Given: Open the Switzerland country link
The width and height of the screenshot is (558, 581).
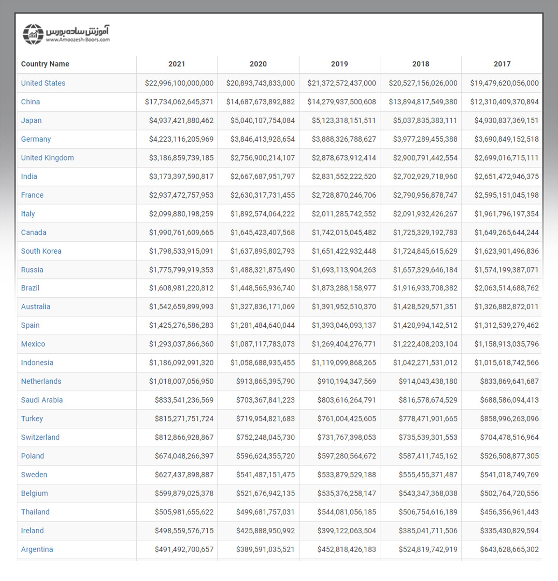Looking at the screenshot, I should click(x=40, y=437).
